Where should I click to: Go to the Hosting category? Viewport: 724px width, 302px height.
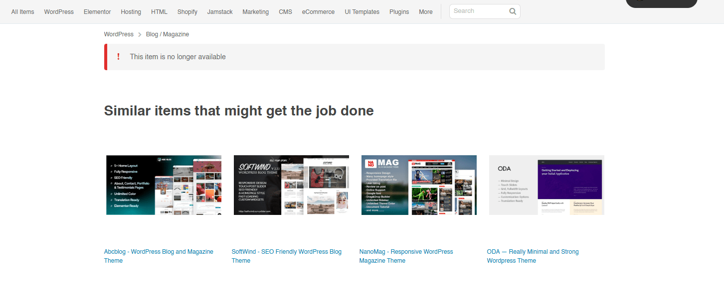point(131,12)
